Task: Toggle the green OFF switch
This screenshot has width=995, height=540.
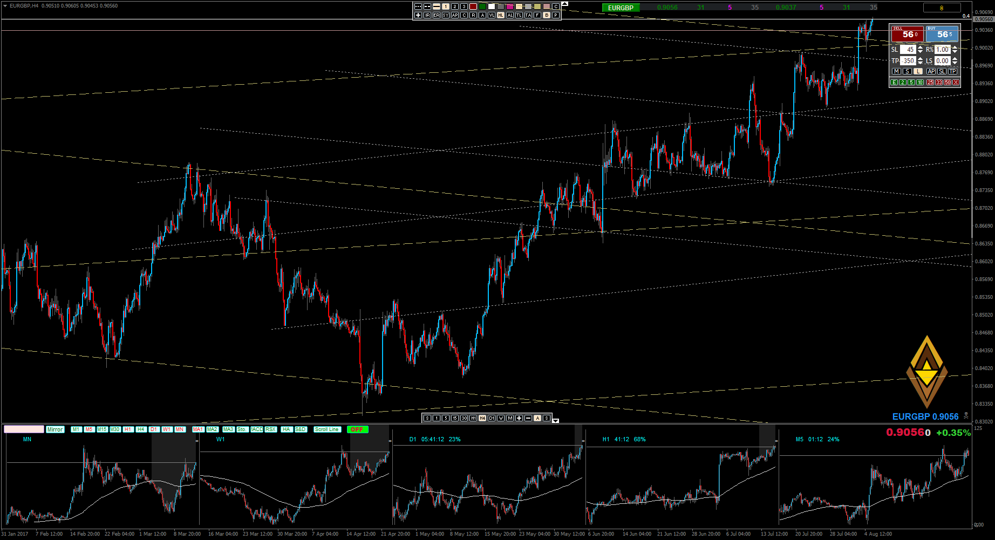Action: [x=357, y=429]
